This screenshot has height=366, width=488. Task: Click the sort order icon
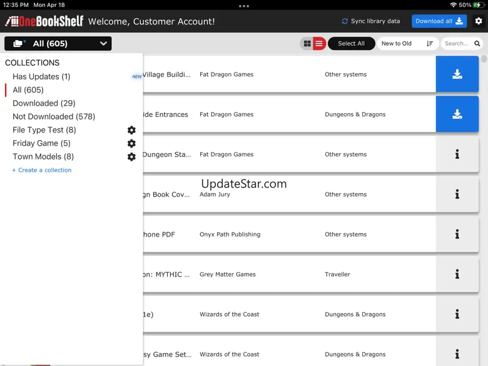pos(430,44)
